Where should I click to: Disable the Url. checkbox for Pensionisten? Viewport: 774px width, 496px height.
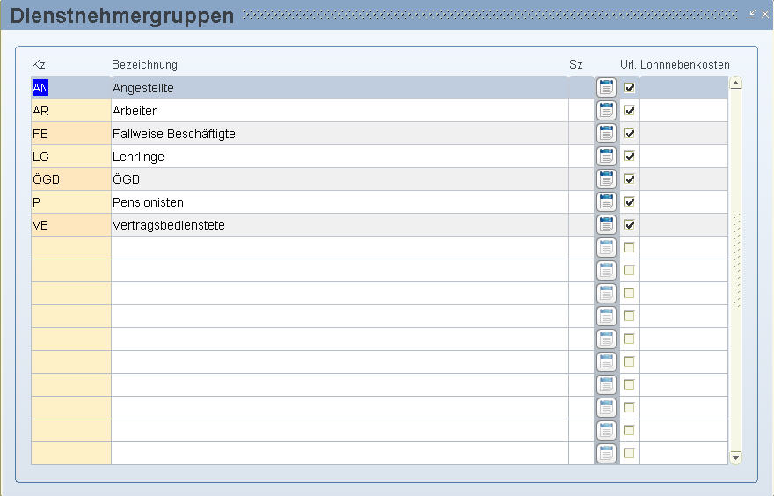pyautogui.click(x=630, y=202)
